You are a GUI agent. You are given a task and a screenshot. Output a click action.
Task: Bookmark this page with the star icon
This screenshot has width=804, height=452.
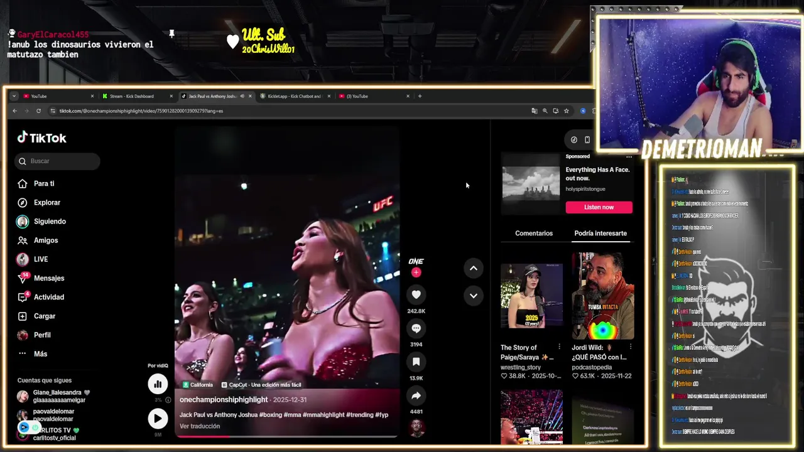tap(566, 111)
